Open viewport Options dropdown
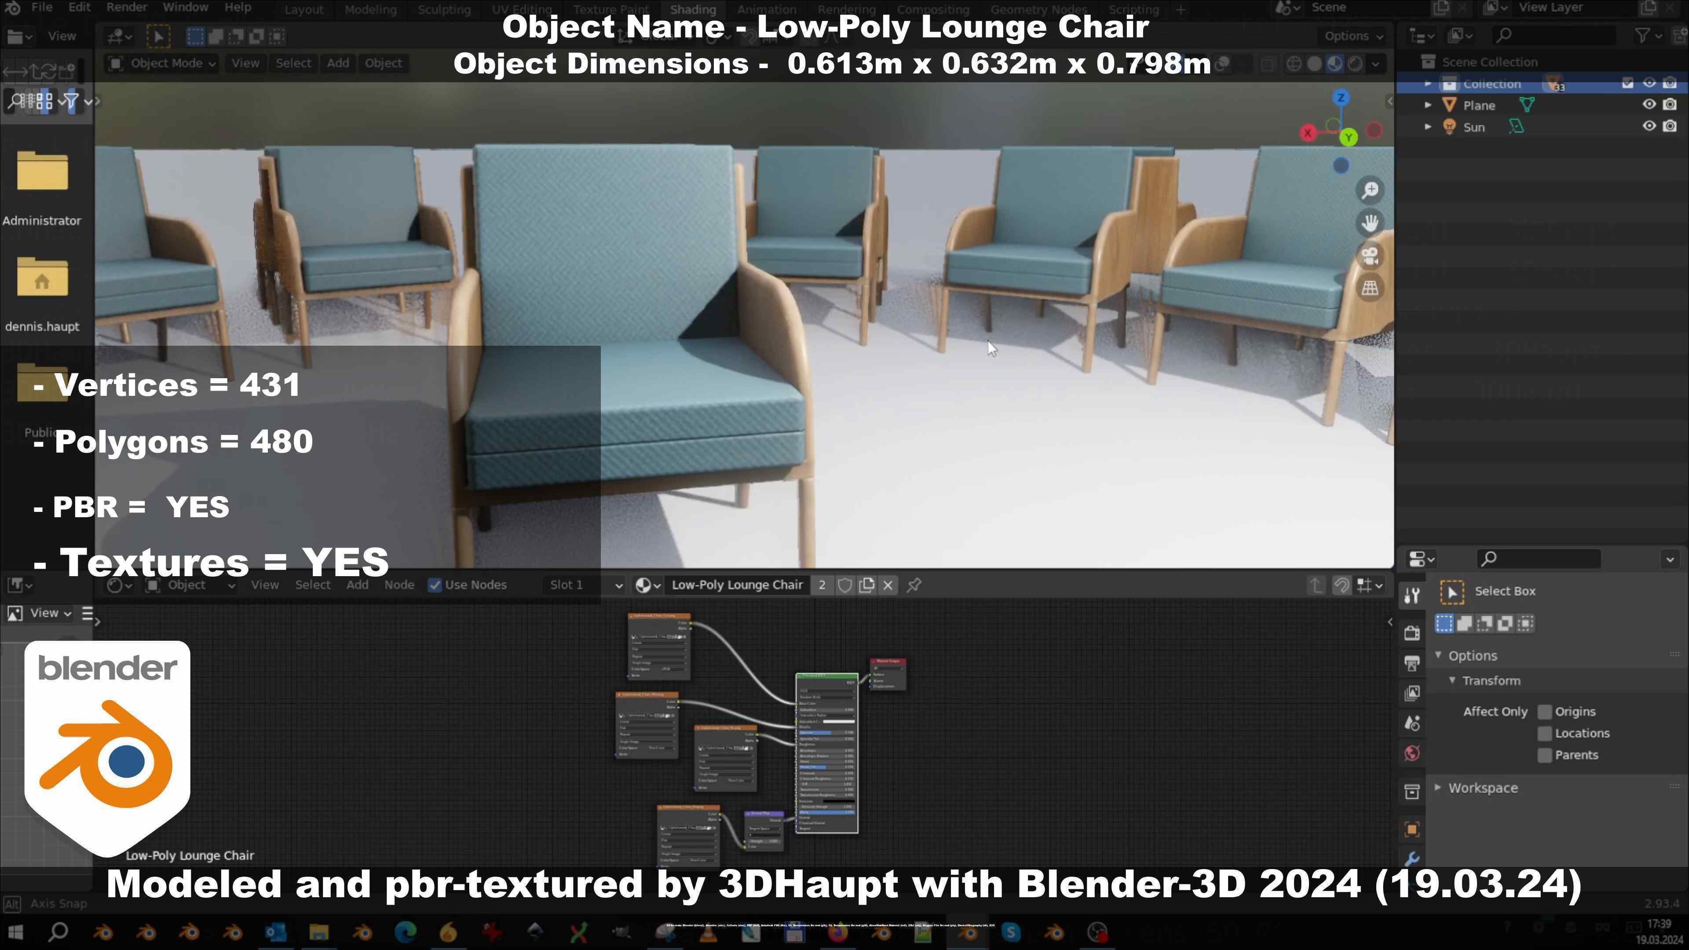The image size is (1689, 950). pos(1353,37)
